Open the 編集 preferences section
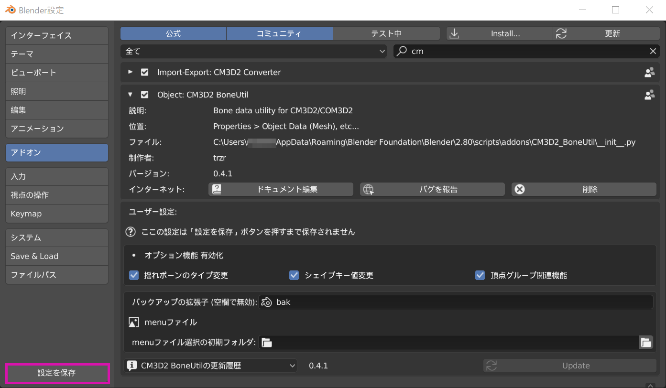 [x=57, y=110]
